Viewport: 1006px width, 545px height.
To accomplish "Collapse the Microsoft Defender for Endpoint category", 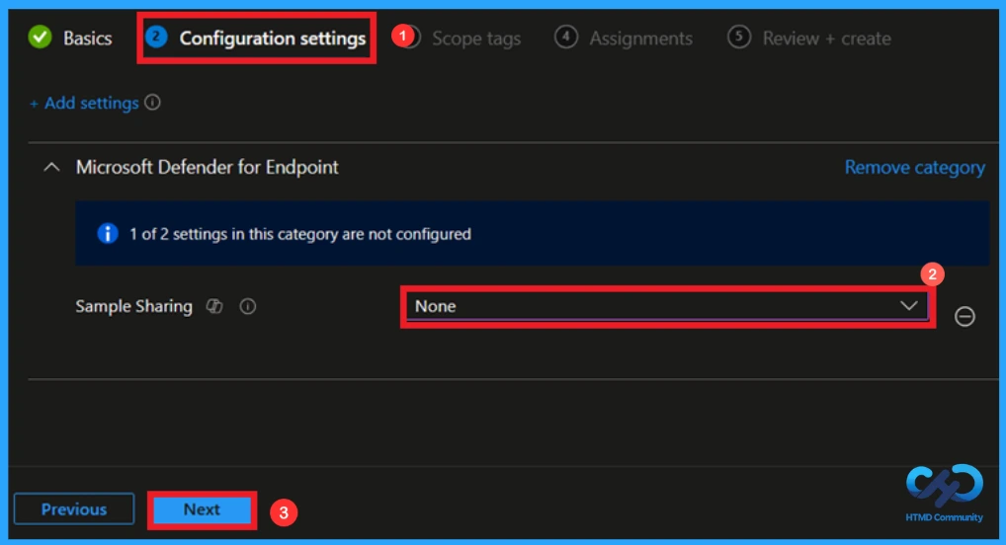I will click(x=51, y=167).
